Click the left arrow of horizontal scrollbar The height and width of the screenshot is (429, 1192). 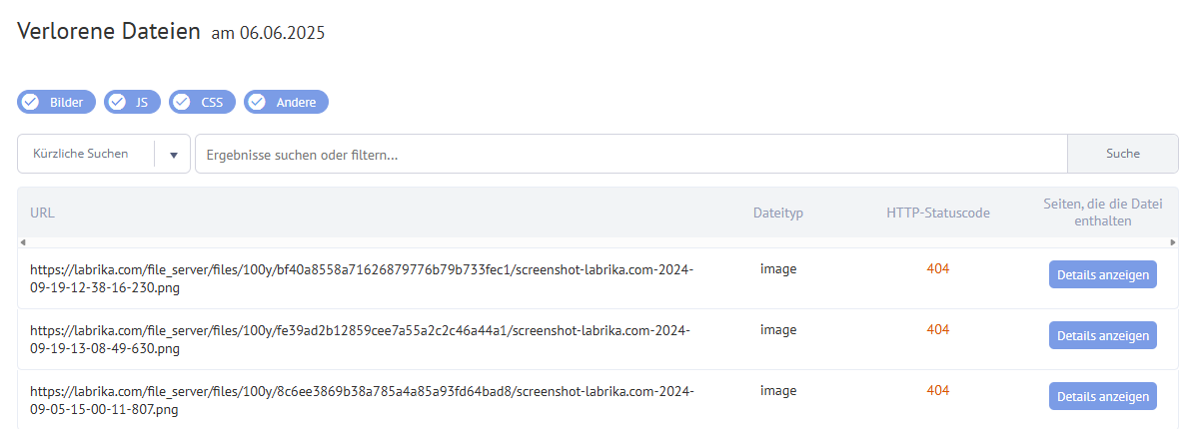tap(22, 242)
